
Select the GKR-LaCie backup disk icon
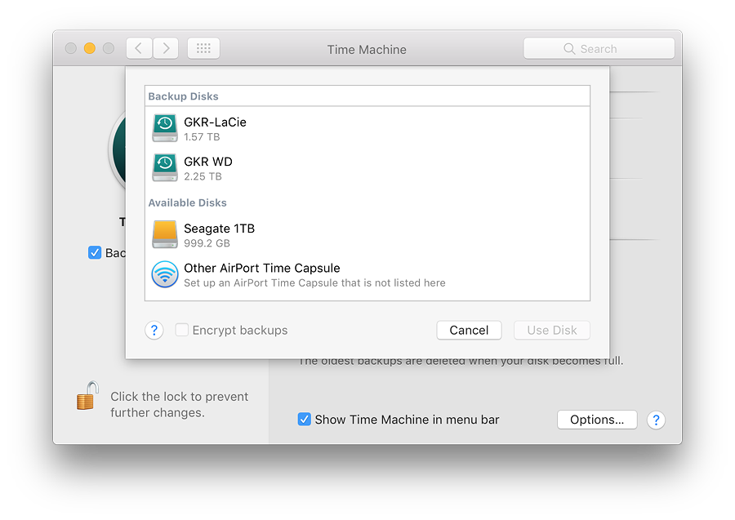165,128
